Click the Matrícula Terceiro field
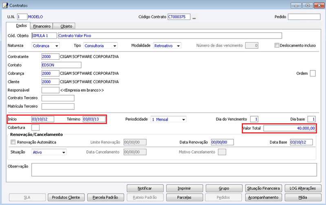 point(58,107)
